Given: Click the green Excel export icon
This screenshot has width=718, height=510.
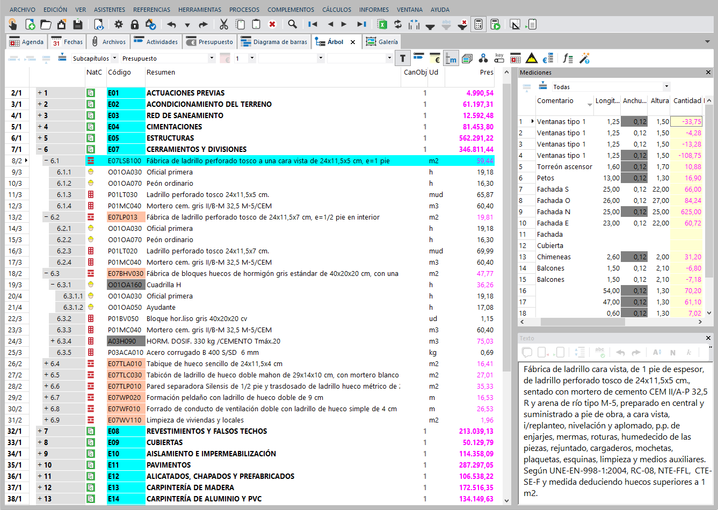Looking at the screenshot, I should point(382,24).
